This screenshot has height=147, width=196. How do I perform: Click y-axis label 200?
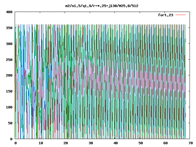coord(9,75)
